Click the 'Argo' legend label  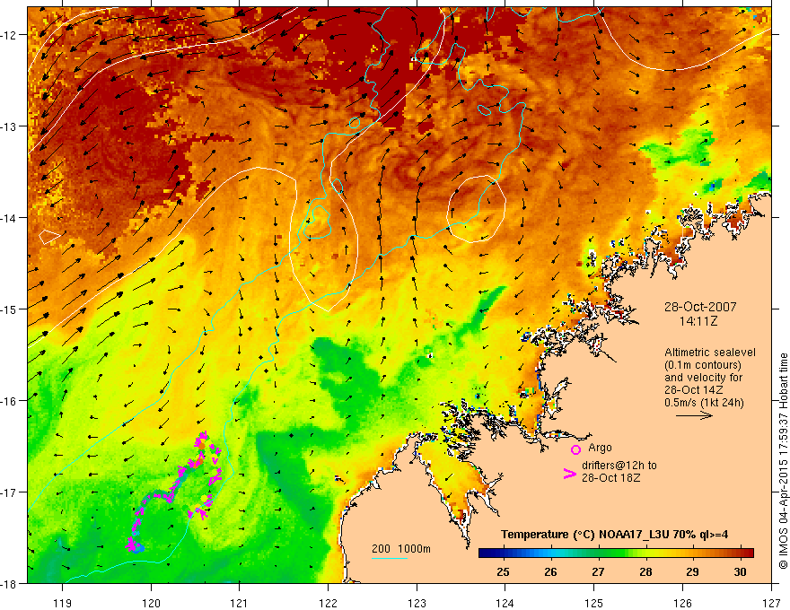tap(600, 448)
